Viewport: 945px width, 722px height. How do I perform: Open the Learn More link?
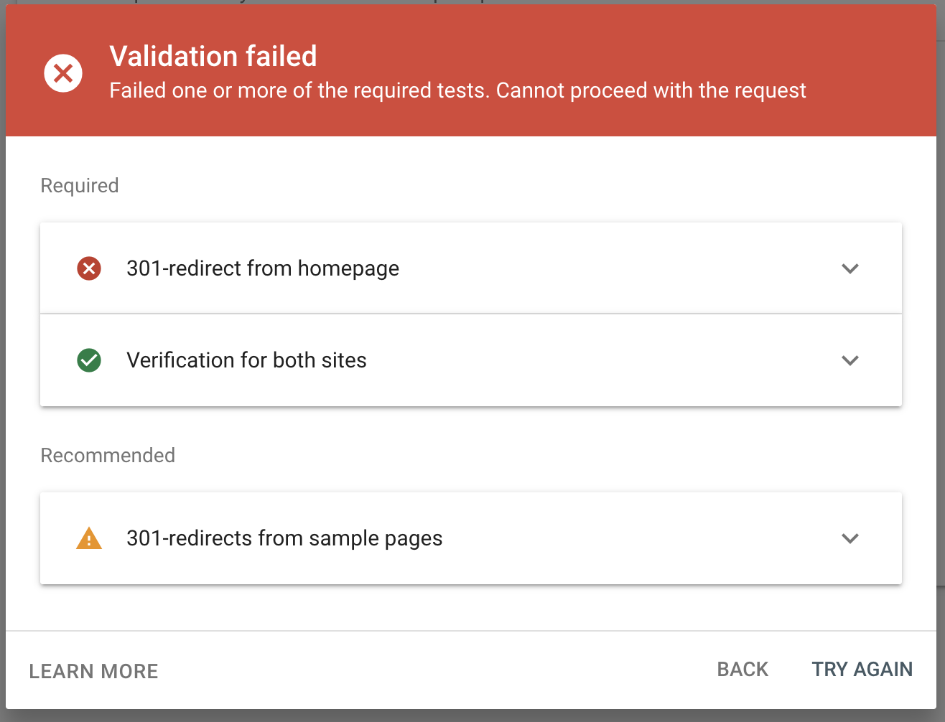93,671
